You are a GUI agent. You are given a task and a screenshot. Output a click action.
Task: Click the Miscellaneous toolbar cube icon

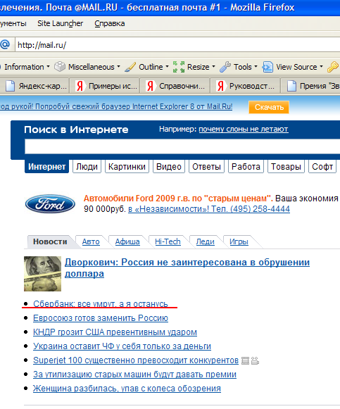pos(60,67)
